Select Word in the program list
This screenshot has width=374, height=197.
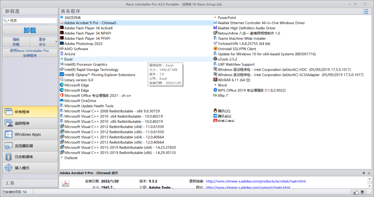pyautogui.click(x=222, y=85)
